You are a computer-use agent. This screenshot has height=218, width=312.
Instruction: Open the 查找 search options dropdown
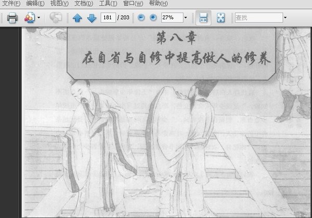(x=285, y=18)
